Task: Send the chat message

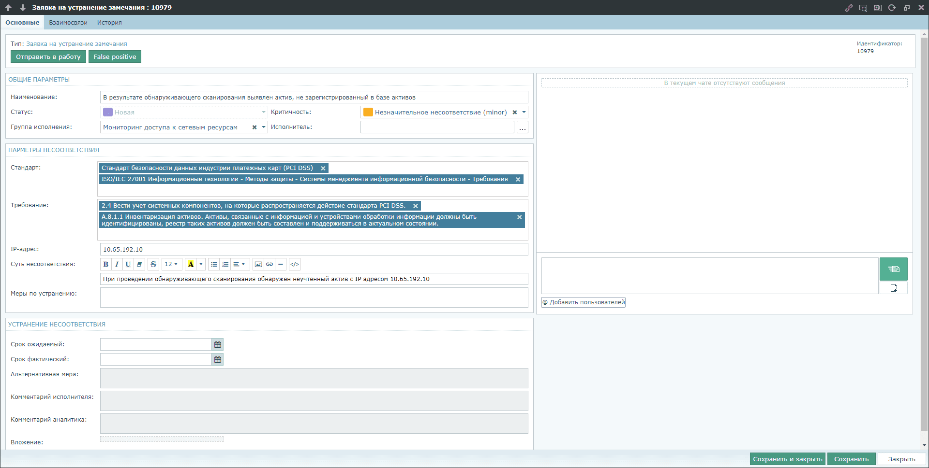Action: (x=894, y=269)
